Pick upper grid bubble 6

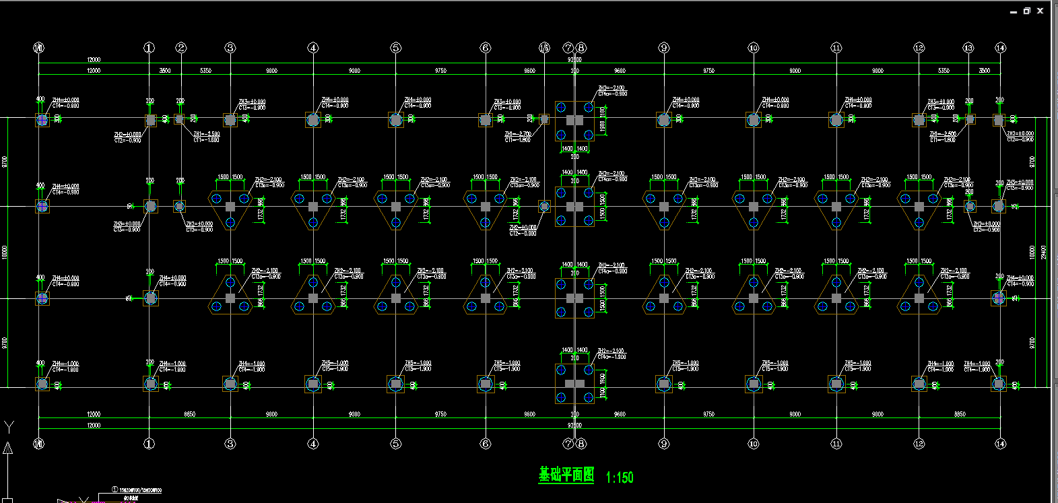[x=486, y=48]
